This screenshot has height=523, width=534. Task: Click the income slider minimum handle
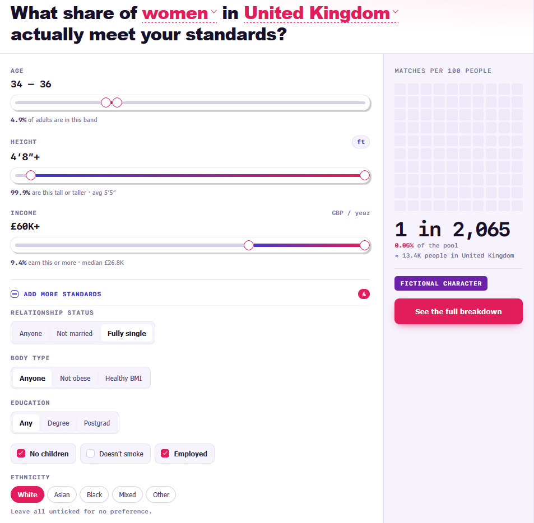249,245
